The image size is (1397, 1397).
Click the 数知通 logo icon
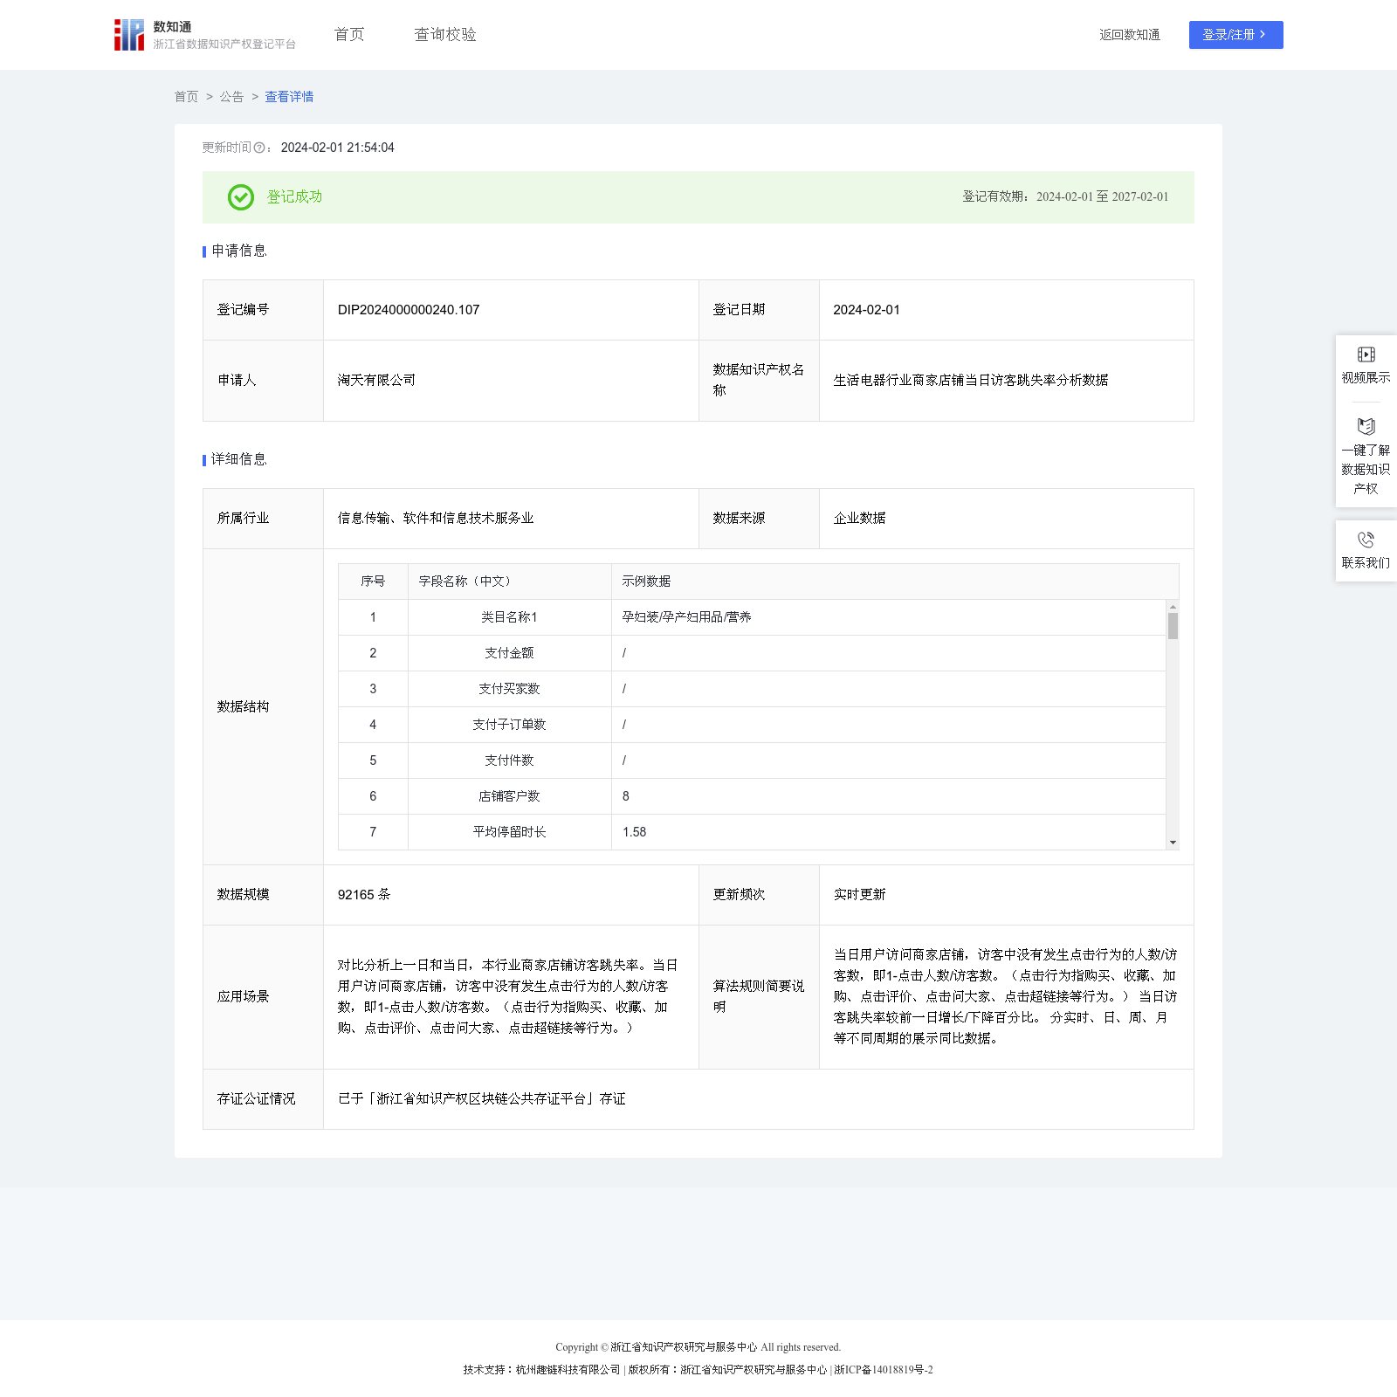pyautogui.click(x=129, y=35)
